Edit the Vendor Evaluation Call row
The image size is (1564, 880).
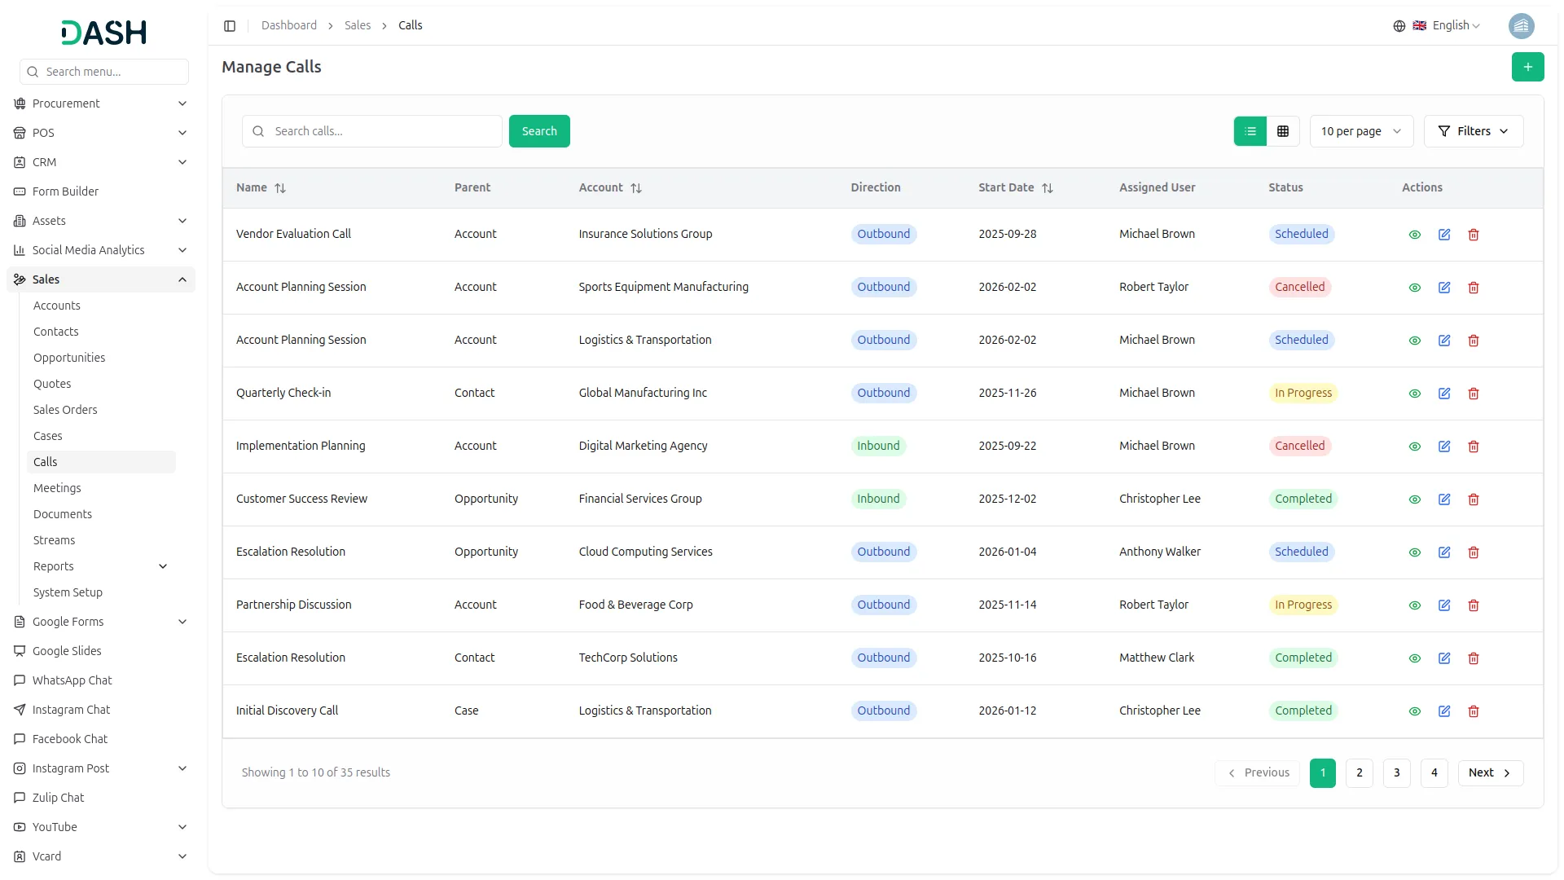pos(1444,235)
